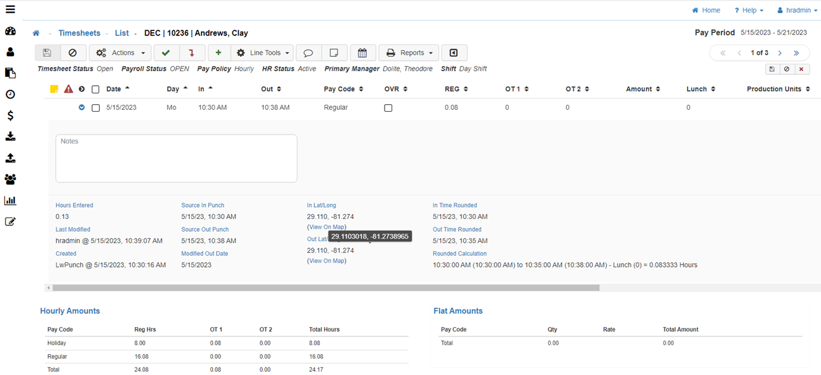Image resolution: width=821 pixels, height=375 pixels.
Task: Click the green plus add line button
Action: [219, 53]
